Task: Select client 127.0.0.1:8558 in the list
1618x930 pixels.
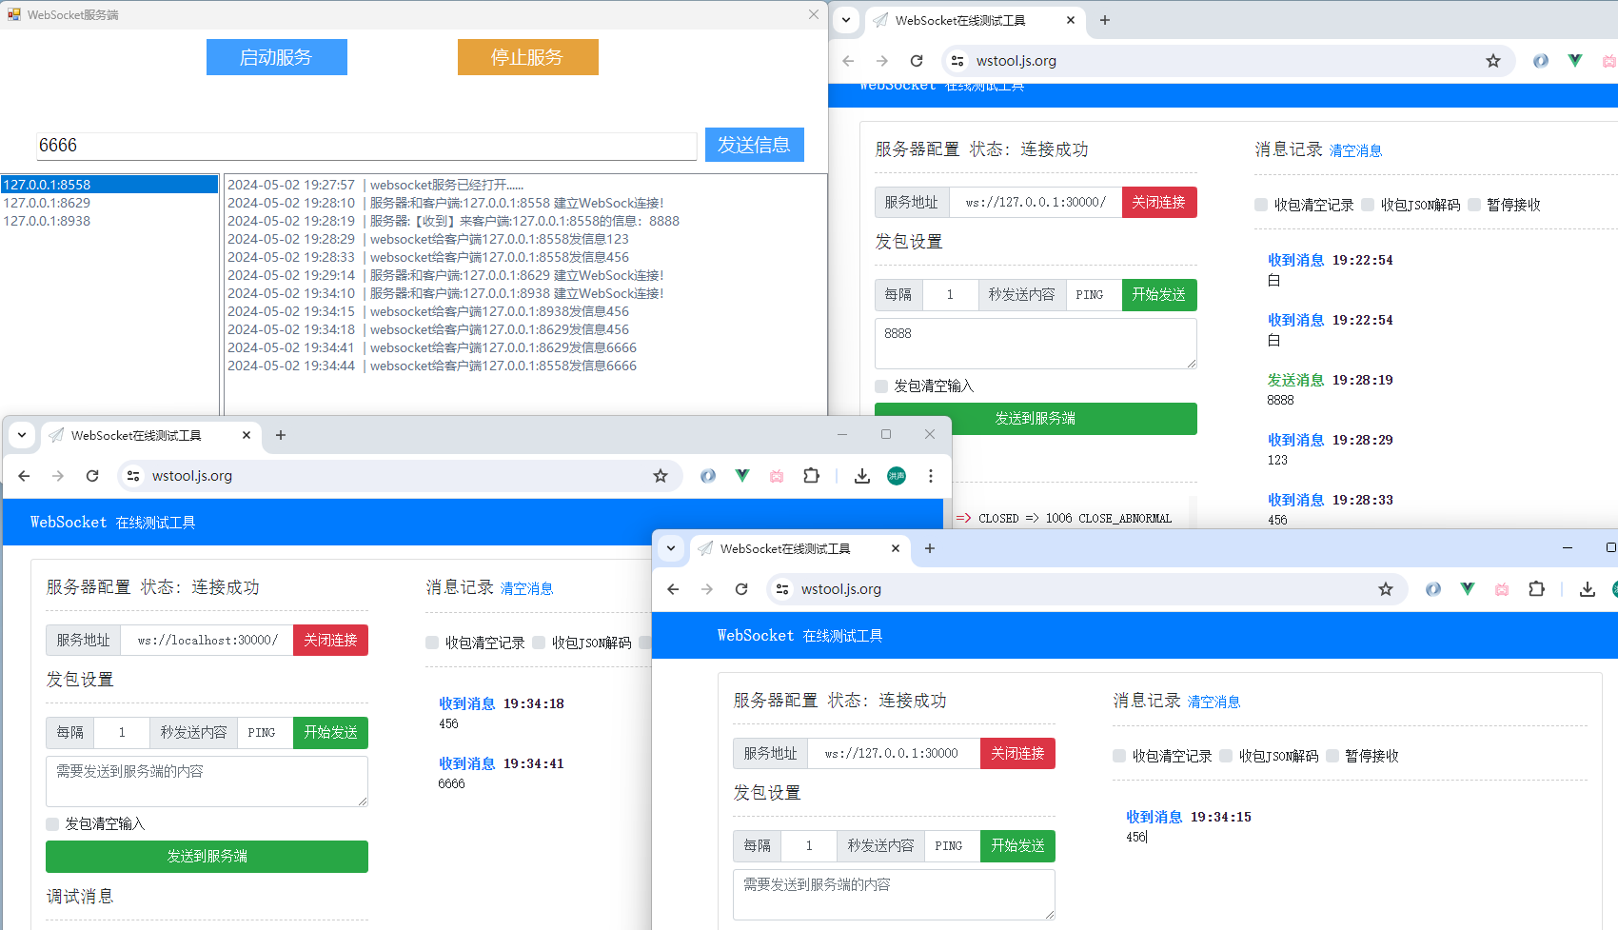Action: [x=109, y=185]
